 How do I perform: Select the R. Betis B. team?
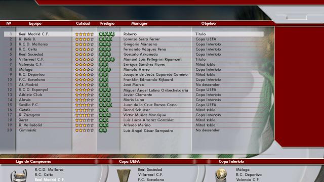pyautogui.click(x=27, y=39)
